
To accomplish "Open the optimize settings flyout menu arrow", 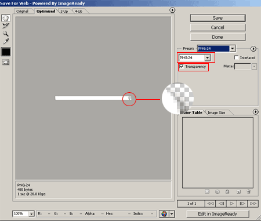I will (x=253, y=49).
